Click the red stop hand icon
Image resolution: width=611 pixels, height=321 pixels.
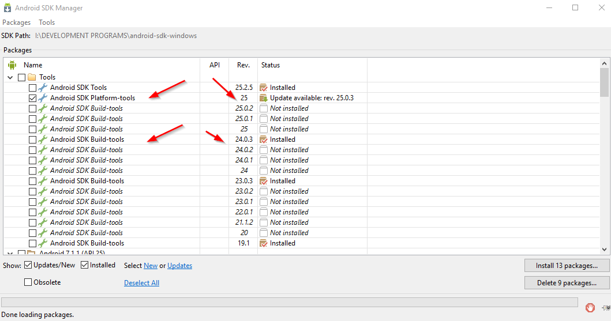tap(590, 307)
